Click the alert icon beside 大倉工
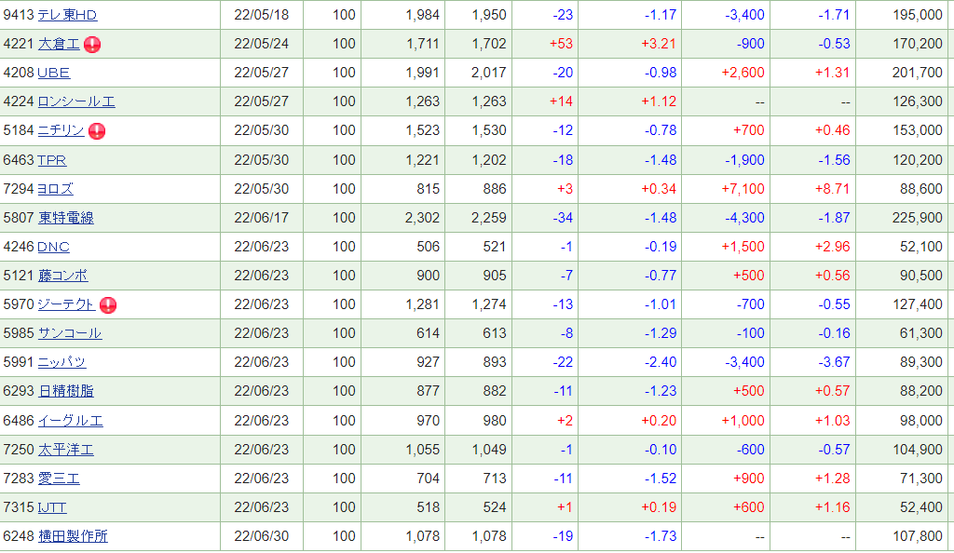The image size is (954, 553). click(x=92, y=45)
